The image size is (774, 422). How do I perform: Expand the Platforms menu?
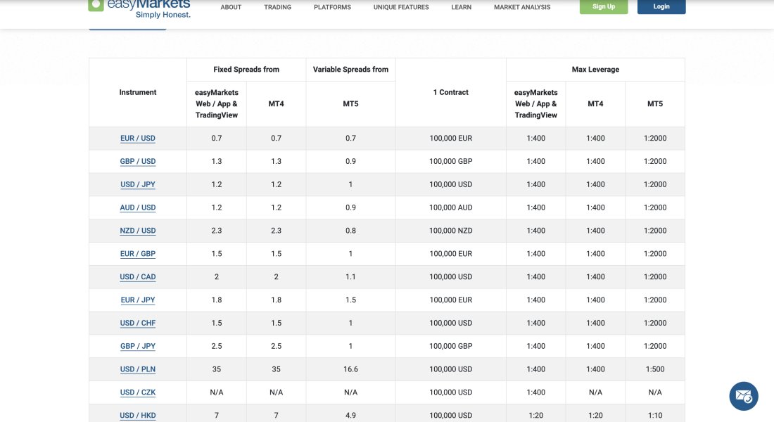click(x=332, y=7)
